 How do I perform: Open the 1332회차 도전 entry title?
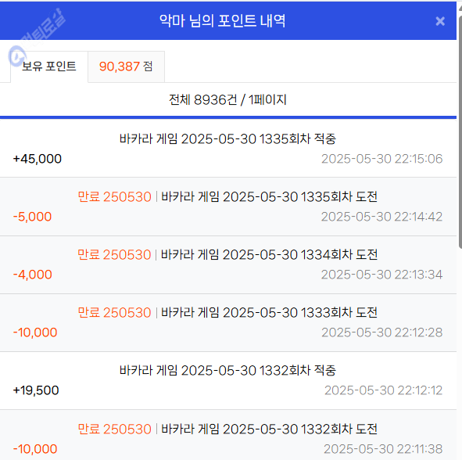(x=269, y=429)
